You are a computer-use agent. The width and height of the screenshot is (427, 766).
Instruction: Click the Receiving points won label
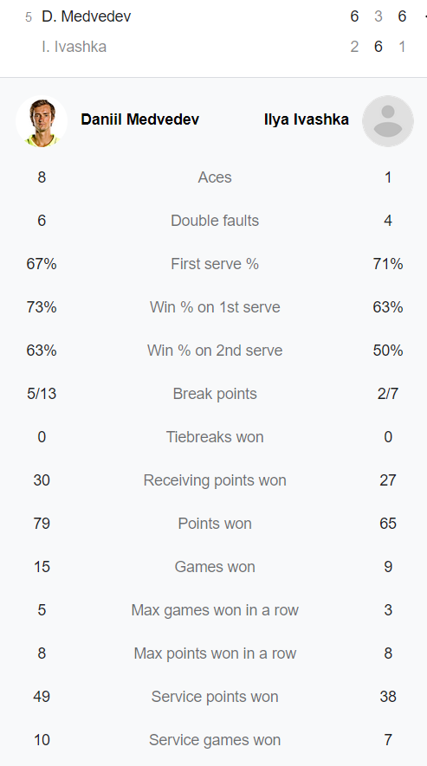pos(215,480)
